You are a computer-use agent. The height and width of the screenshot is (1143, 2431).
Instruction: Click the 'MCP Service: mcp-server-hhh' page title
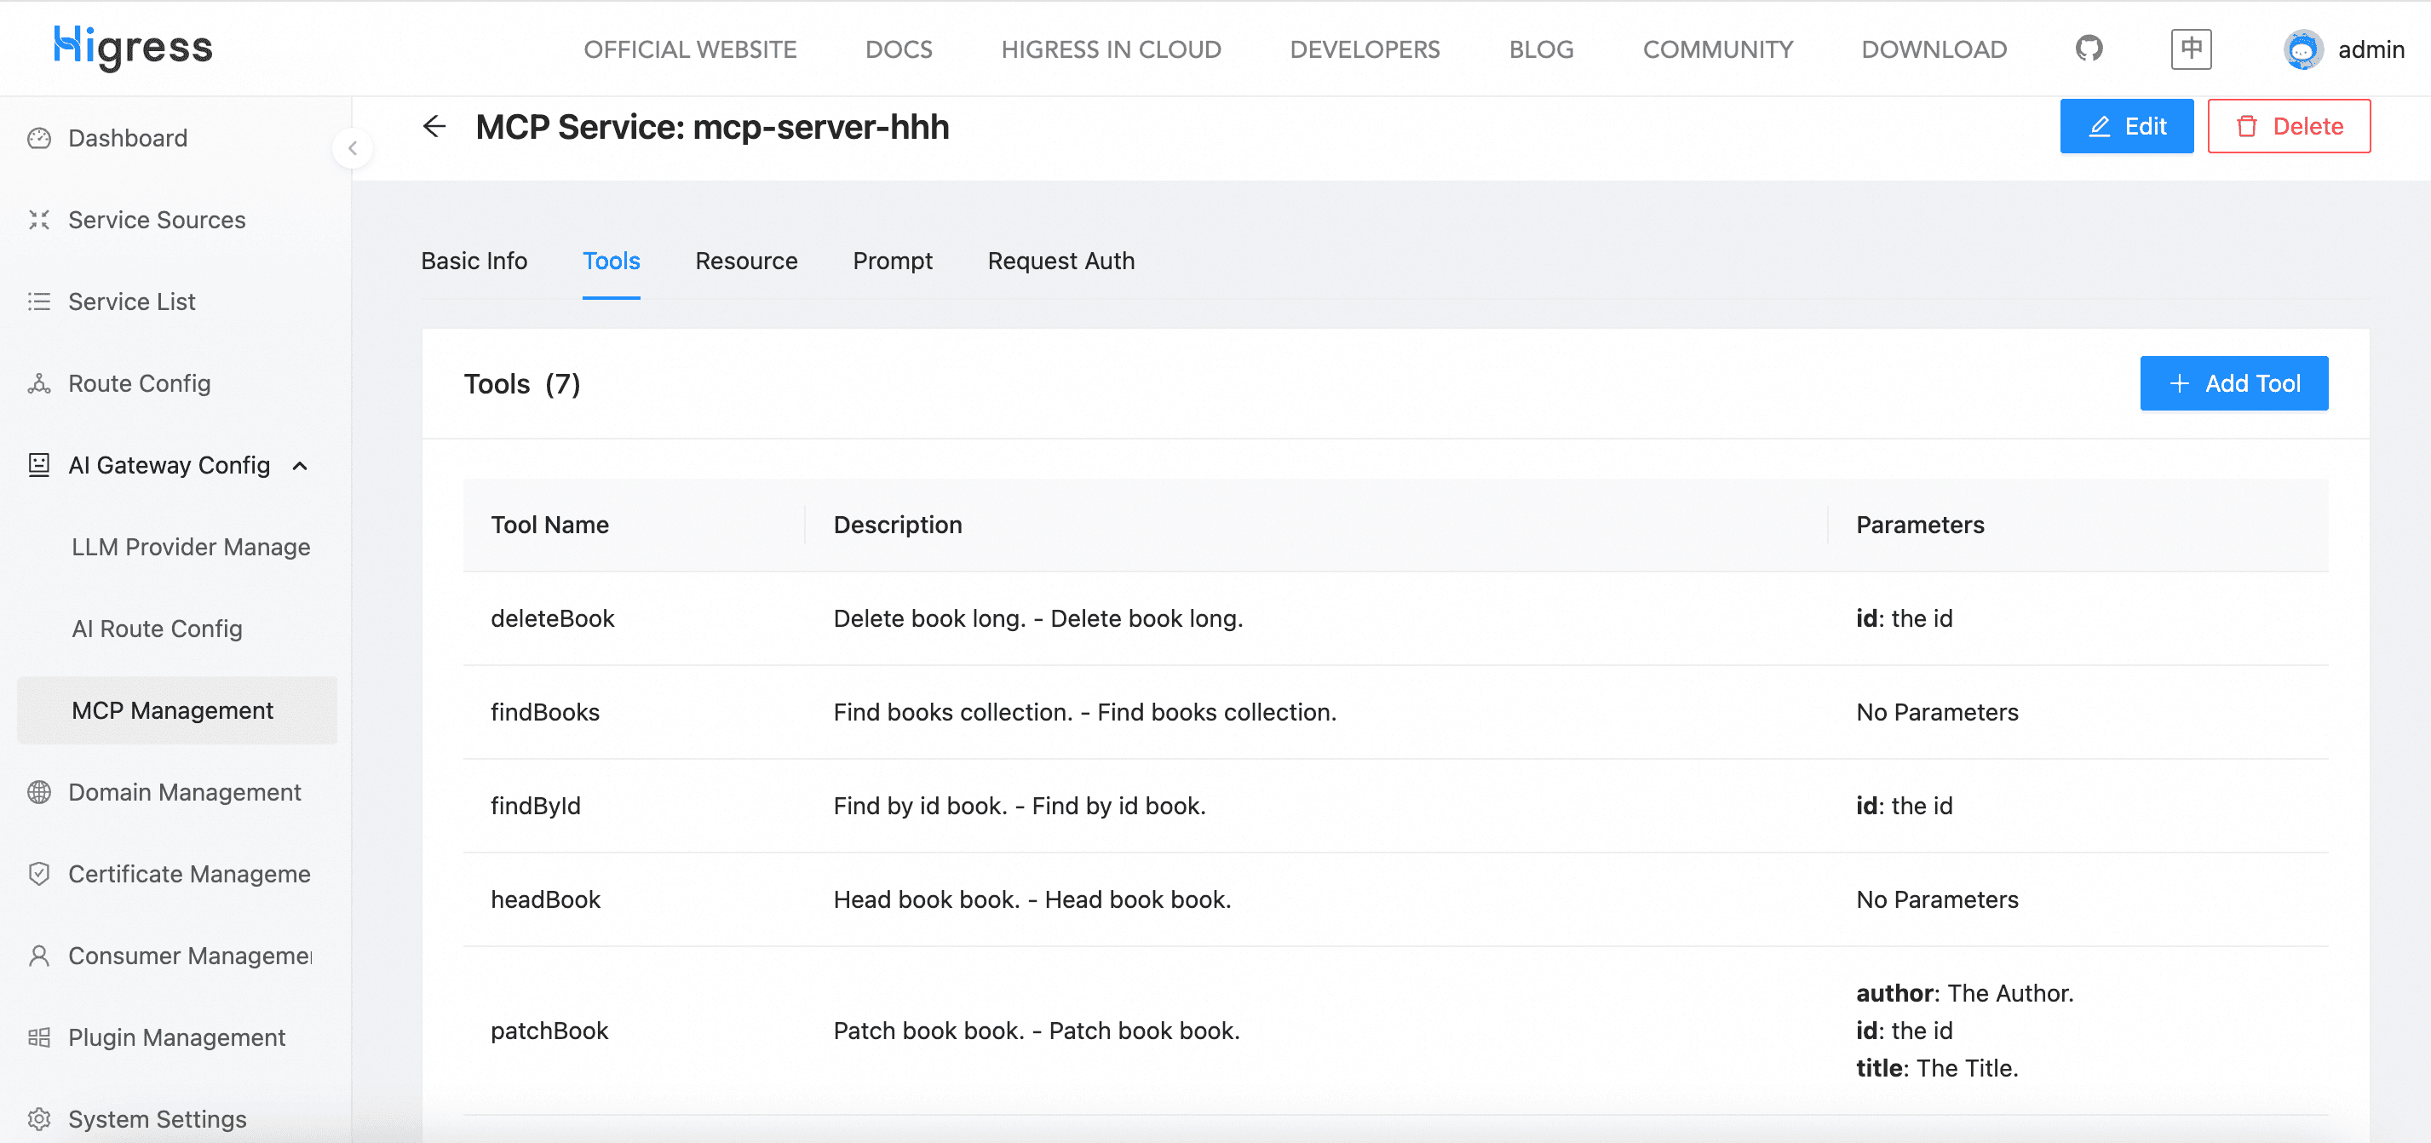pyautogui.click(x=711, y=126)
